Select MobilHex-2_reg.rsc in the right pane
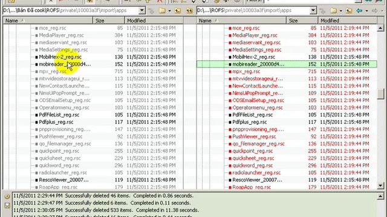Screen dimensions: 387x217 pos(253,57)
